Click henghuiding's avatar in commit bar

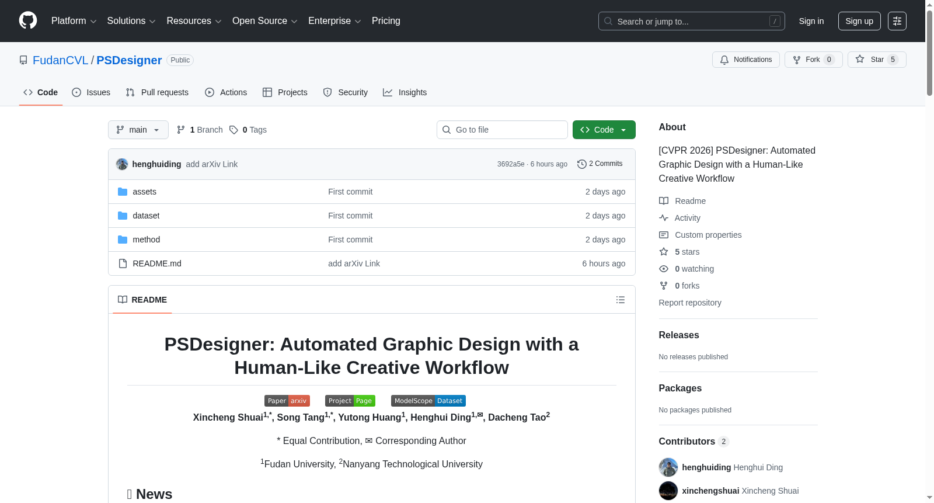pos(122,164)
